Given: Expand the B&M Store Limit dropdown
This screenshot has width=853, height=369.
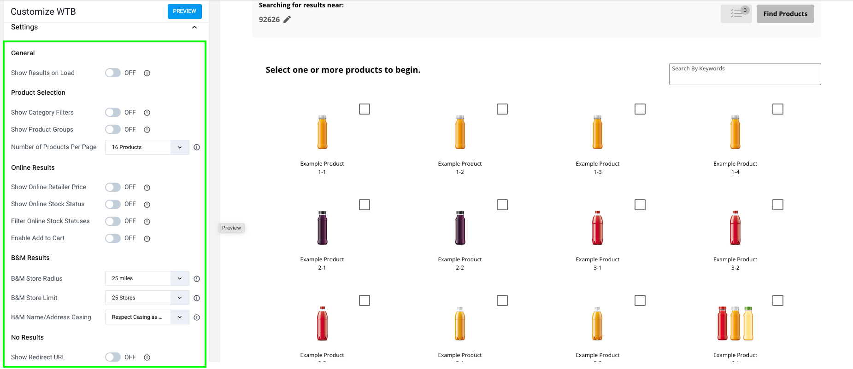Looking at the screenshot, I should coord(147,298).
